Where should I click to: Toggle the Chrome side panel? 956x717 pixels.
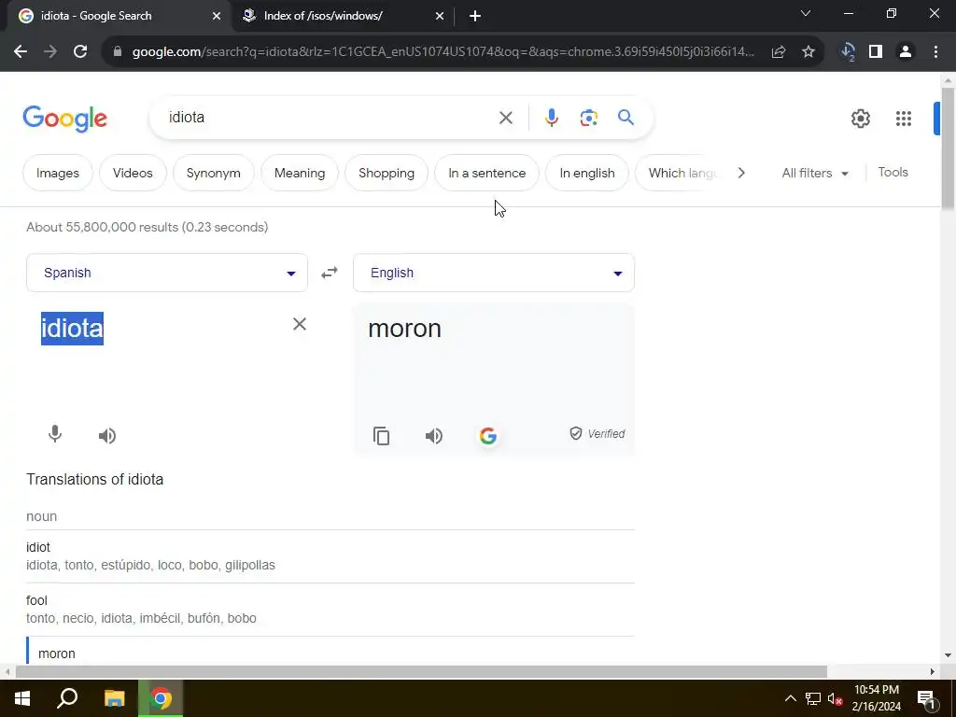(876, 52)
